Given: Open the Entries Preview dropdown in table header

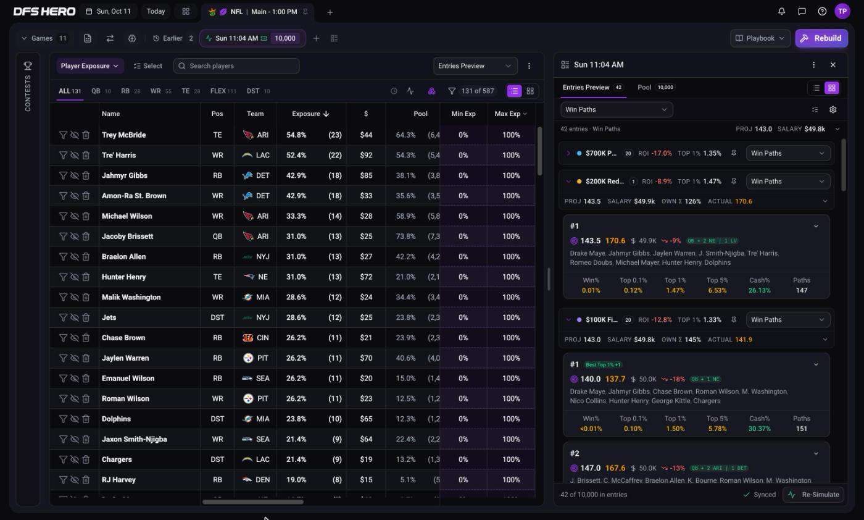Looking at the screenshot, I should pyautogui.click(x=475, y=65).
